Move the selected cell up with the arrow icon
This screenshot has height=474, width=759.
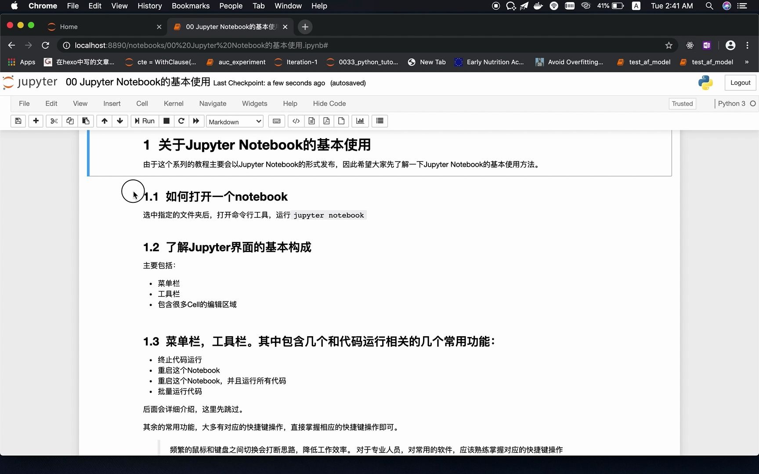point(105,121)
